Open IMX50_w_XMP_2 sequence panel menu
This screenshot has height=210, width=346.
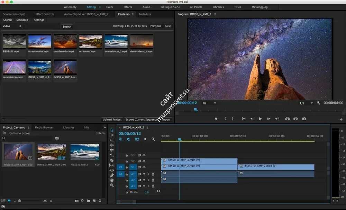(147, 128)
